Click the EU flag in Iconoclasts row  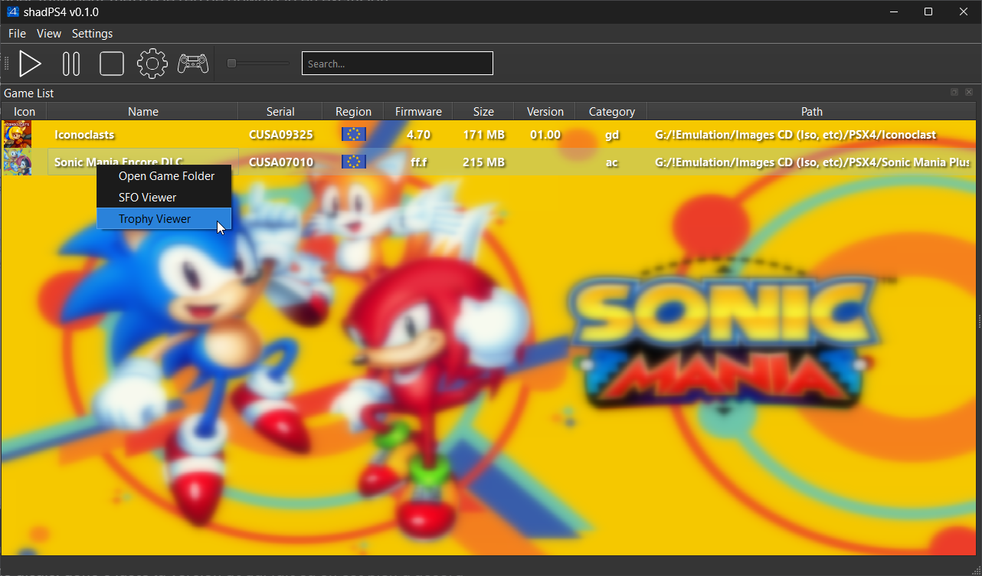coord(353,134)
